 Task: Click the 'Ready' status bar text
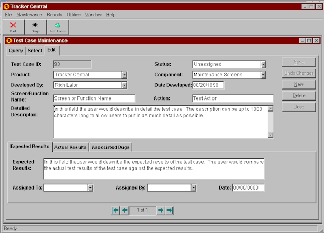[10, 228]
